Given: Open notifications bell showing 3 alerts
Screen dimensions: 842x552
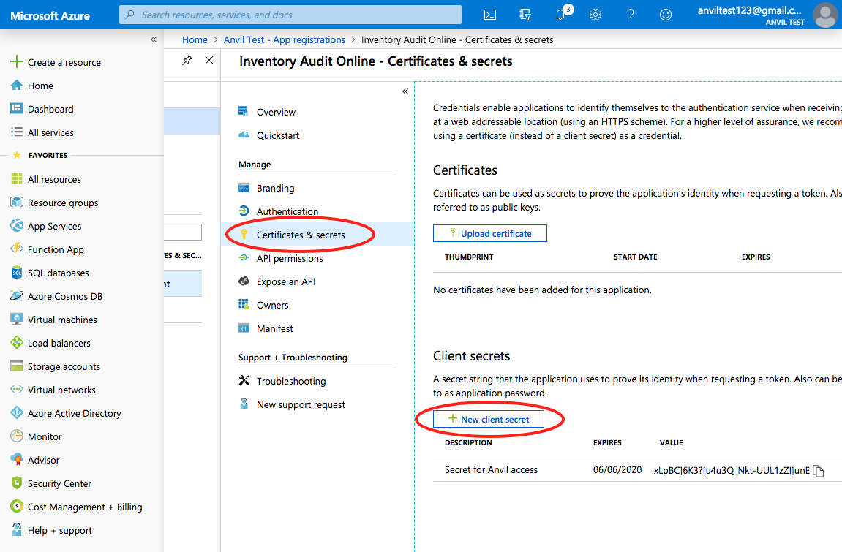Looking at the screenshot, I should point(560,14).
